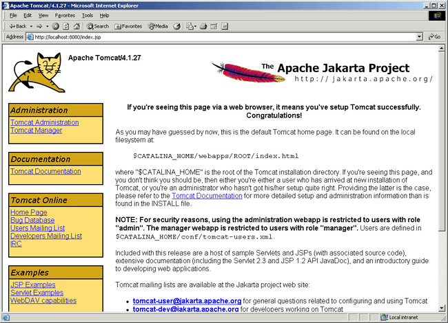Click the History toolbar icon
The height and width of the screenshot is (323, 448).
coord(177,26)
